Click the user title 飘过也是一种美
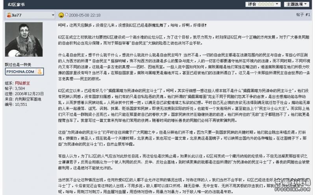The width and height of the screenshot is (315, 195). click(x=18, y=64)
